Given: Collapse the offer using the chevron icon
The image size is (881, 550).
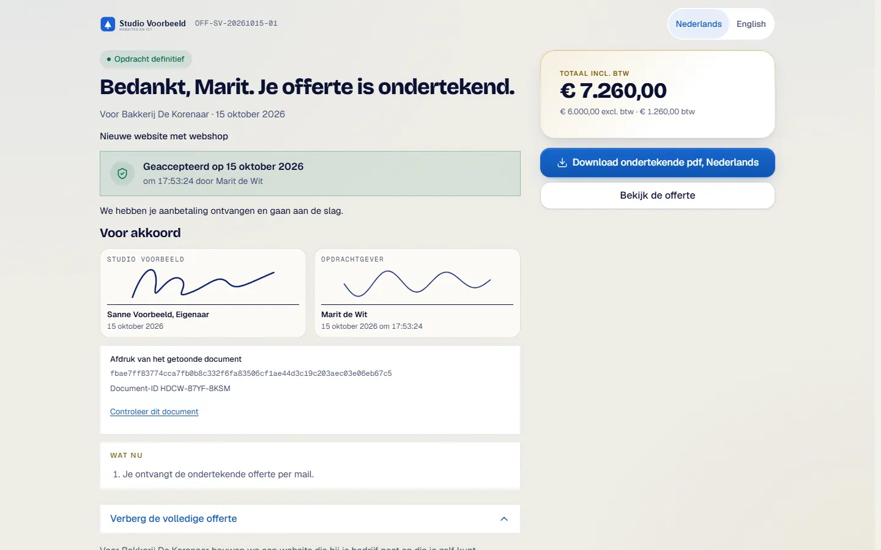Looking at the screenshot, I should 504,519.
